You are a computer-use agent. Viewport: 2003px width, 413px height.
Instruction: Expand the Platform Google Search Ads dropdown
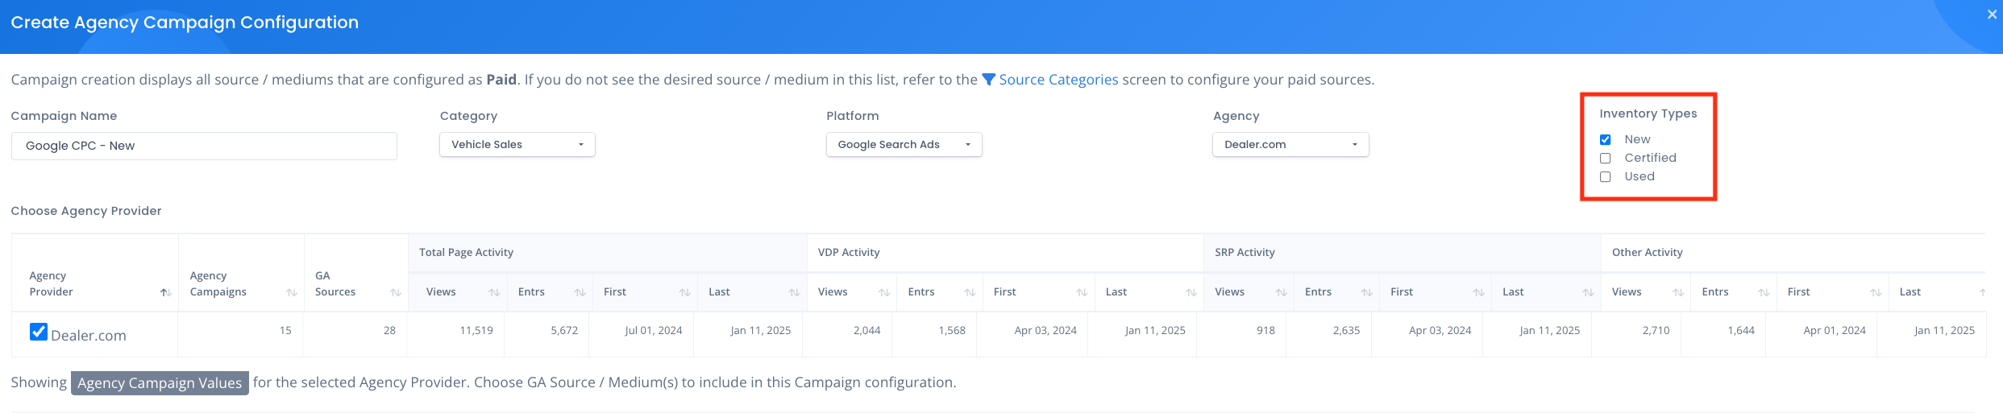pos(904,145)
